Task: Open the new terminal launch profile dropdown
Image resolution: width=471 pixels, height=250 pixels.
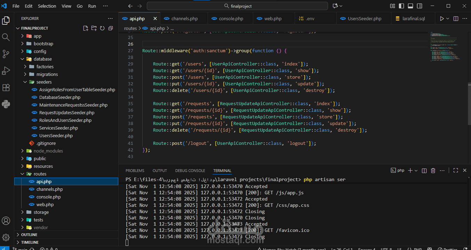Action: click(417, 171)
